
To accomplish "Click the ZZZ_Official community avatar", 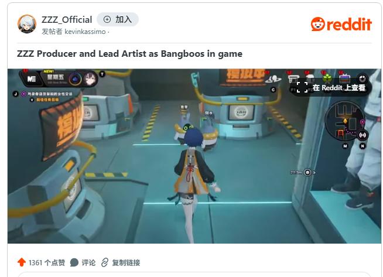I will tap(27, 24).
